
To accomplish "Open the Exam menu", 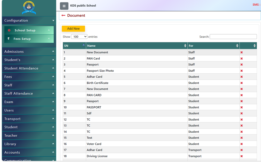I will click(x=29, y=102).
